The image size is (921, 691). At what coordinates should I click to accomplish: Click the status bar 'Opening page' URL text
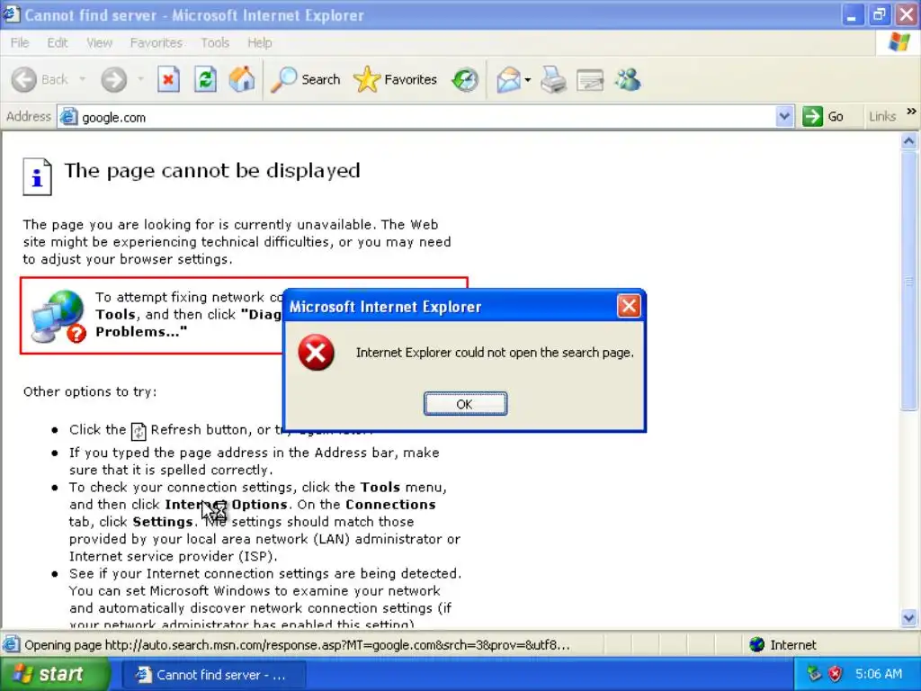point(297,644)
